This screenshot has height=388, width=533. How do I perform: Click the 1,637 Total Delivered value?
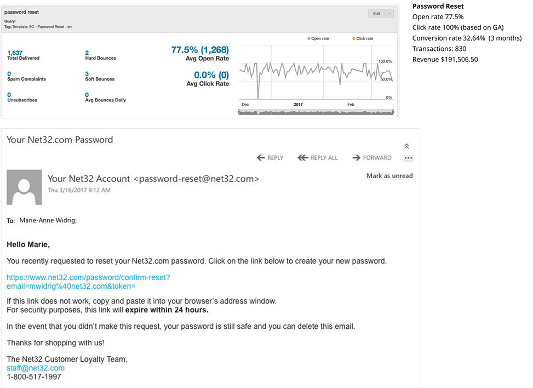click(15, 53)
